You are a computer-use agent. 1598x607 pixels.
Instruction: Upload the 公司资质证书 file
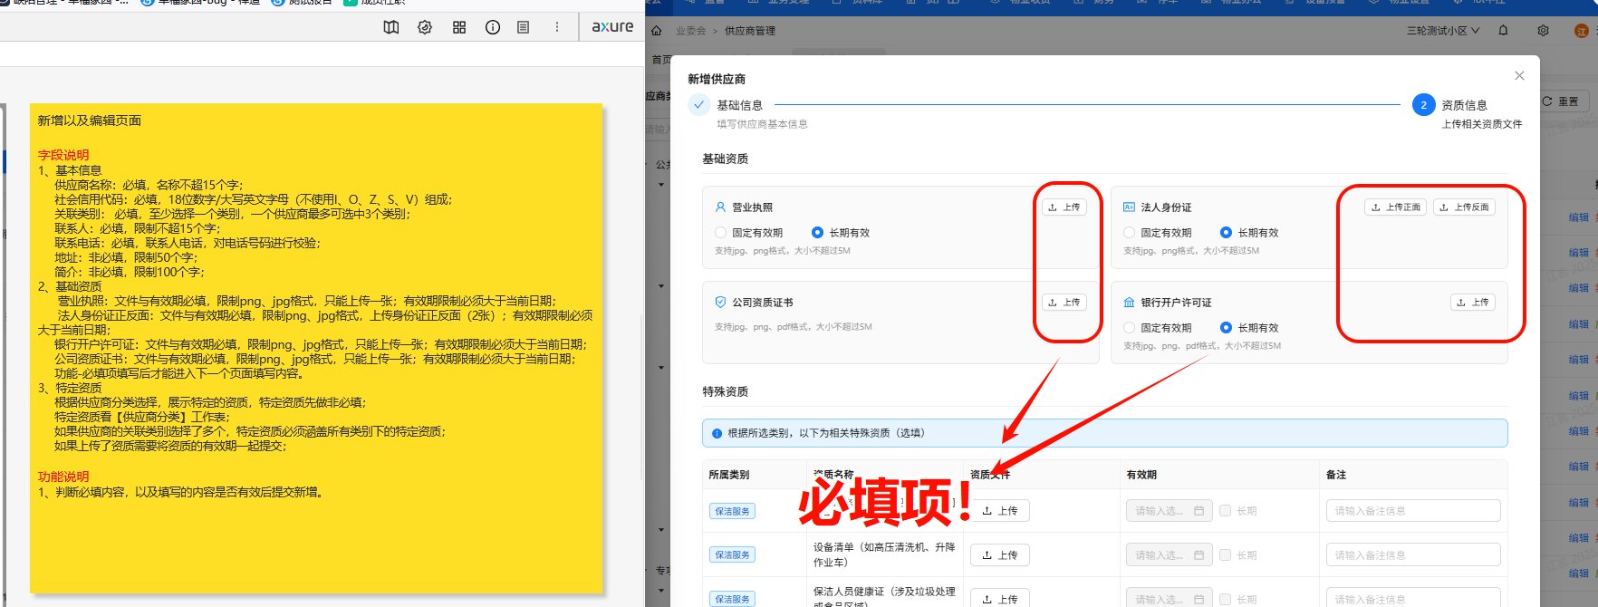tap(1064, 303)
